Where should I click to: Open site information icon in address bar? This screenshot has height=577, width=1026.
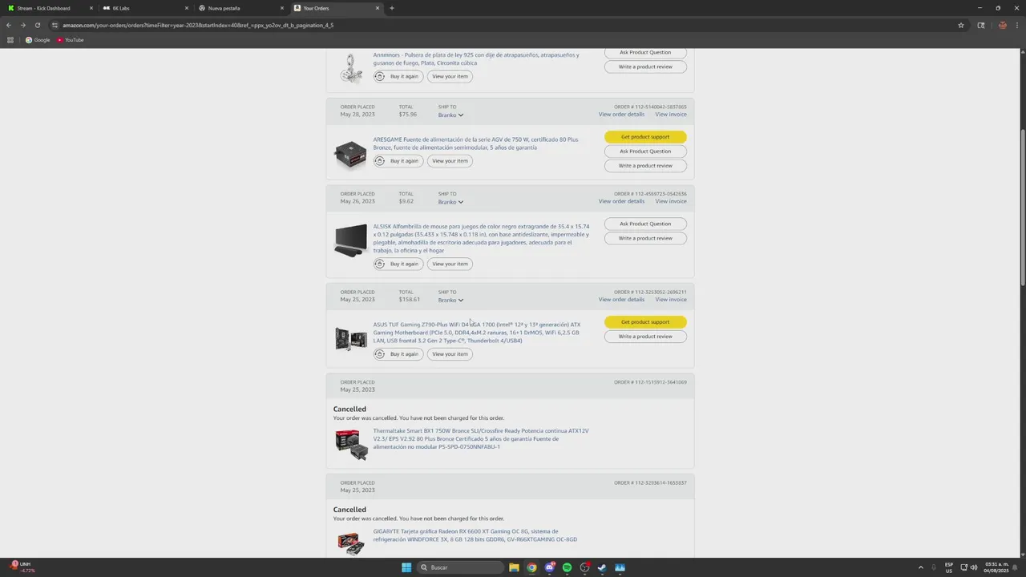point(55,25)
